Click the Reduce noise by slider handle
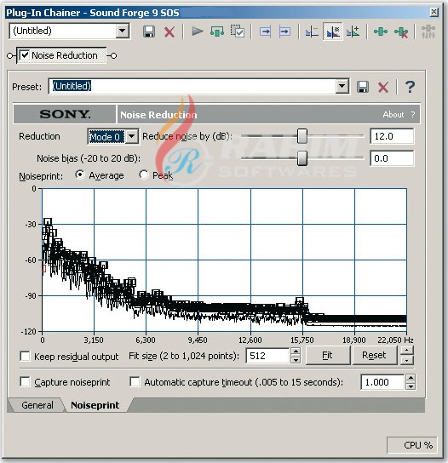448x463 pixels. pyautogui.click(x=302, y=136)
